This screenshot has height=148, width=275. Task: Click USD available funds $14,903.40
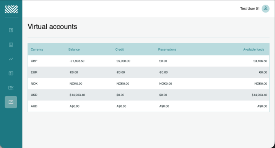point(259,95)
